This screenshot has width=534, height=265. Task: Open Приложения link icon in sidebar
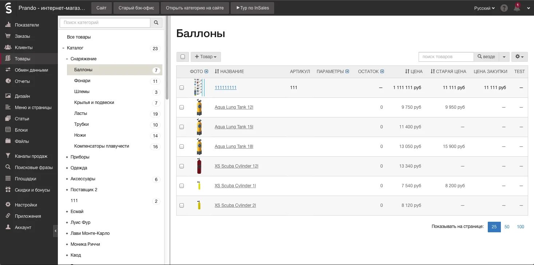click(8, 216)
